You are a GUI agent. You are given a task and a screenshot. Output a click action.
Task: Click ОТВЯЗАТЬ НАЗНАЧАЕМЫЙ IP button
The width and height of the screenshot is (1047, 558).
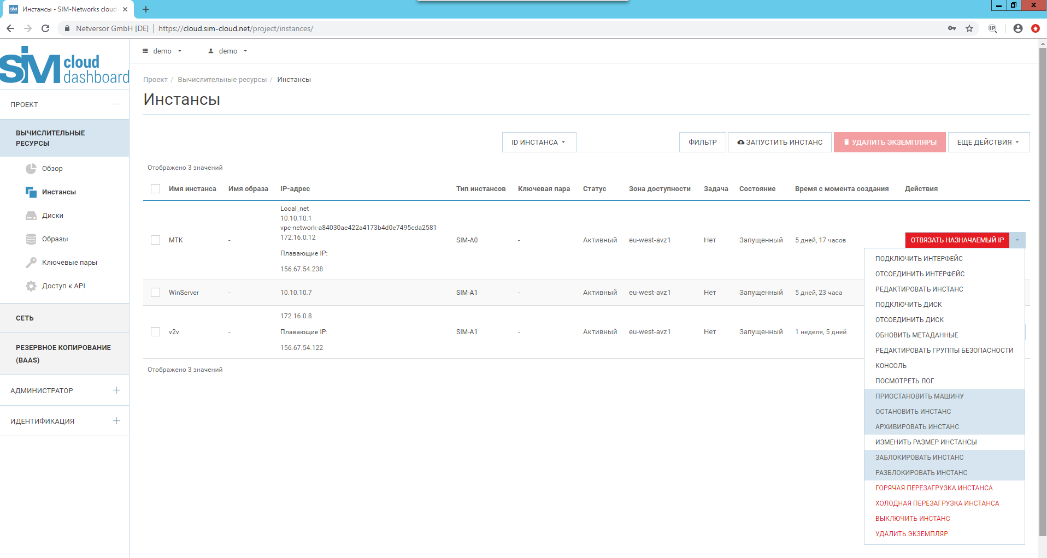957,240
